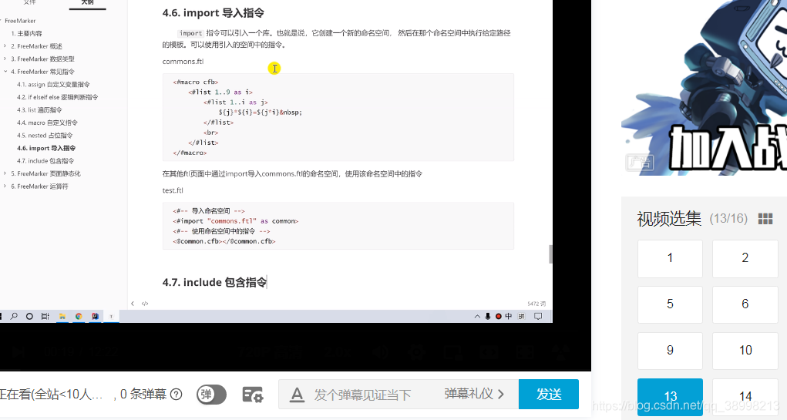Click the test.ftl filename text
The height and width of the screenshot is (420, 787).
point(173,190)
